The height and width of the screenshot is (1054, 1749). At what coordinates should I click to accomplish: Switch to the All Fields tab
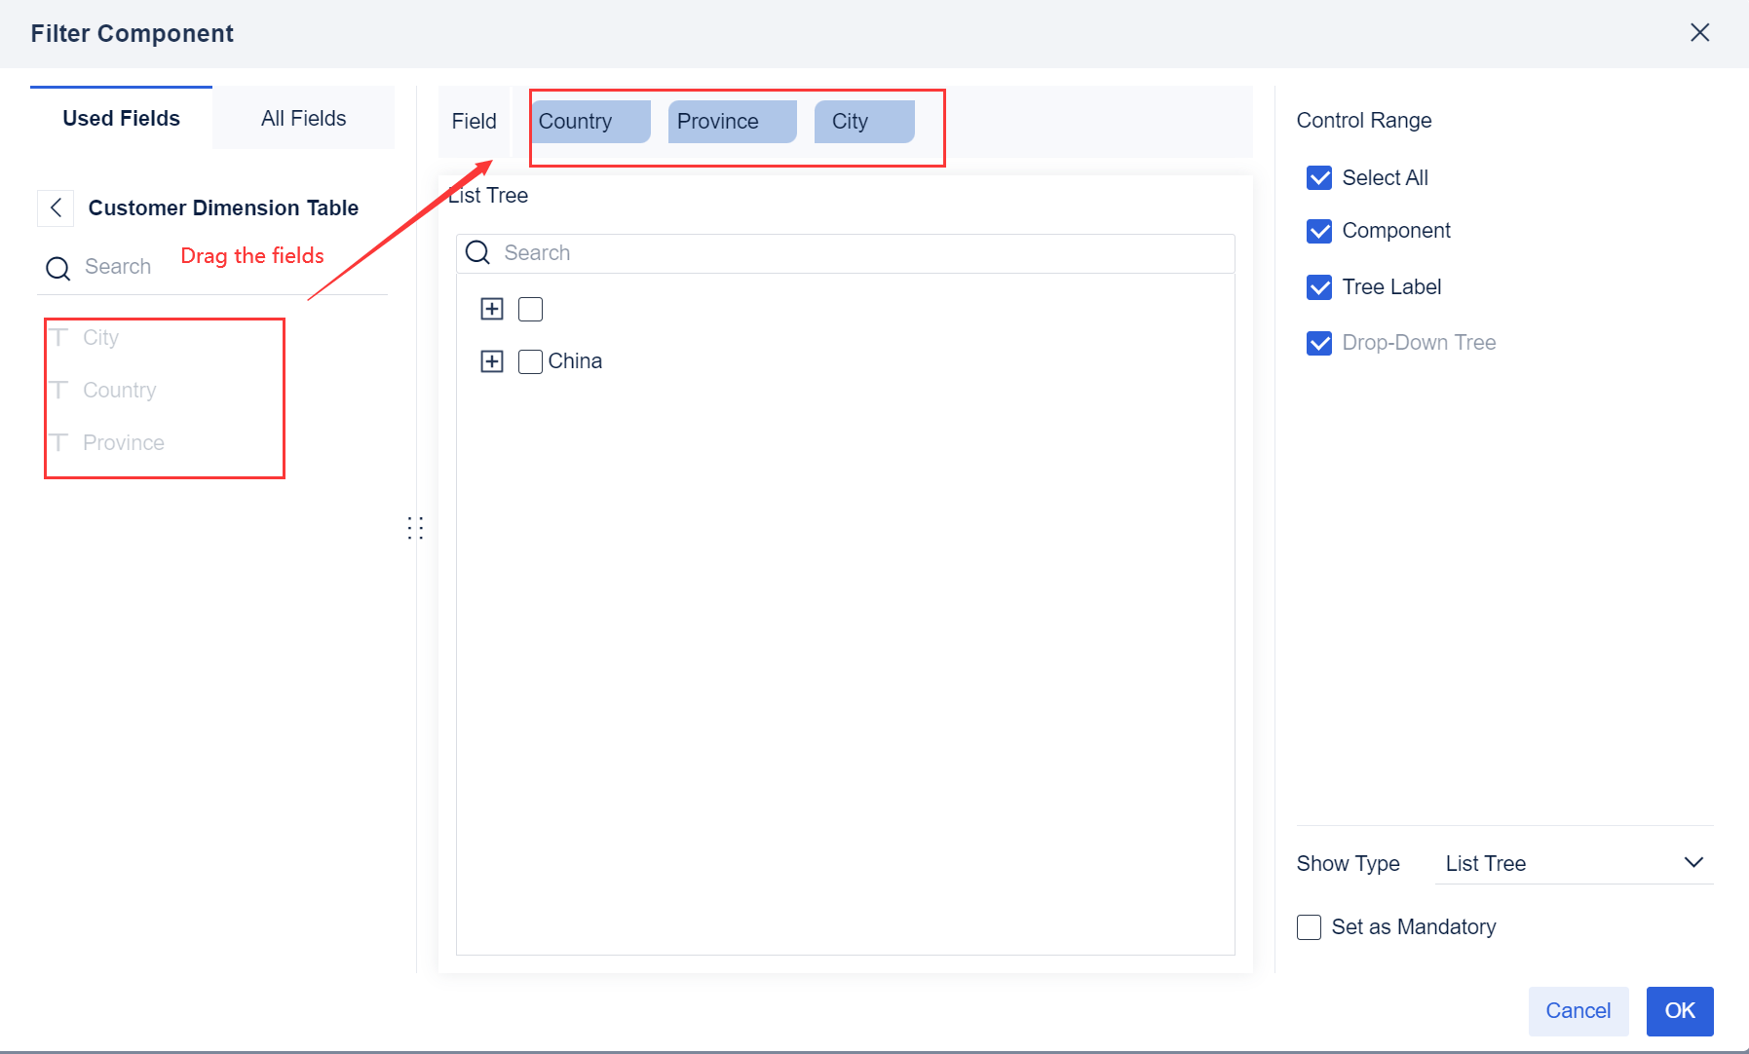(x=303, y=118)
